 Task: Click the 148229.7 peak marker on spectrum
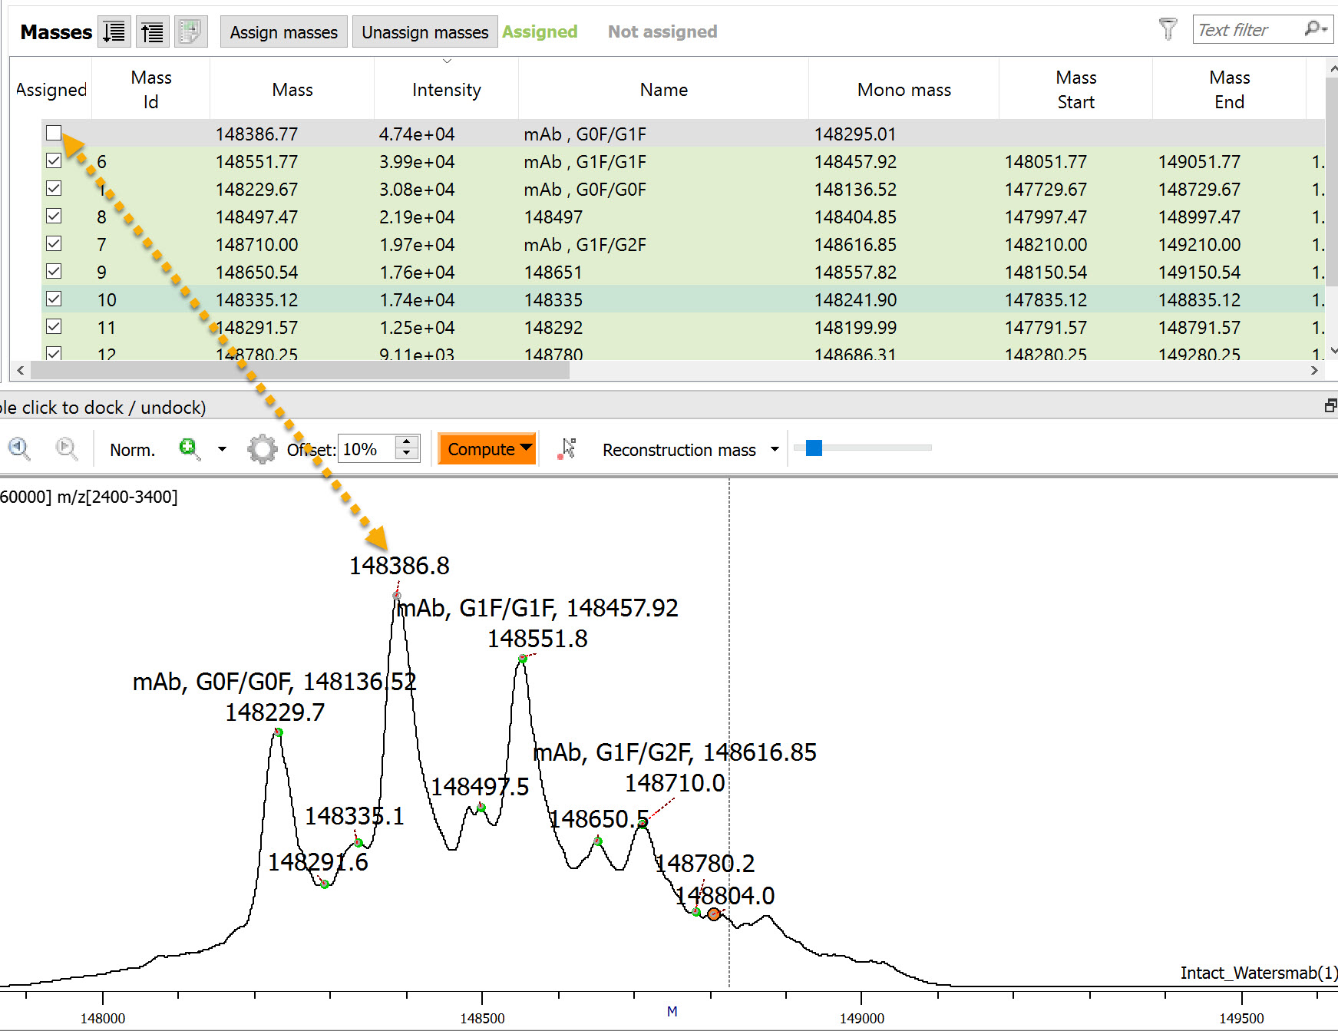click(x=279, y=732)
